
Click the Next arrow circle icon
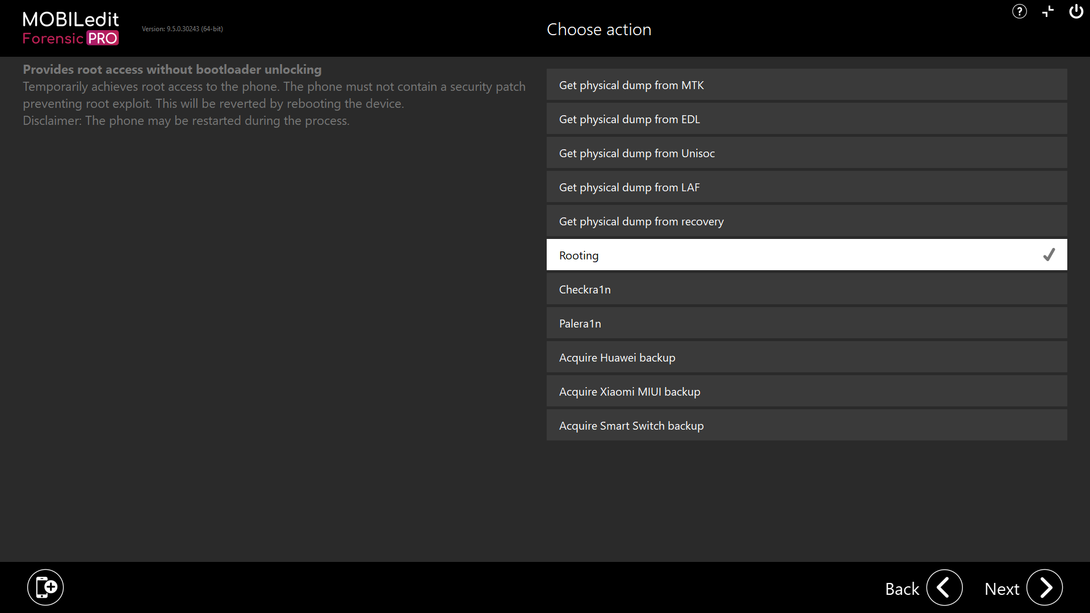[x=1045, y=587]
